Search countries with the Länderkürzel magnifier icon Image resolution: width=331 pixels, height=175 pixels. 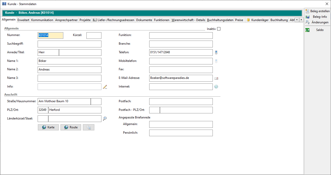105,118
